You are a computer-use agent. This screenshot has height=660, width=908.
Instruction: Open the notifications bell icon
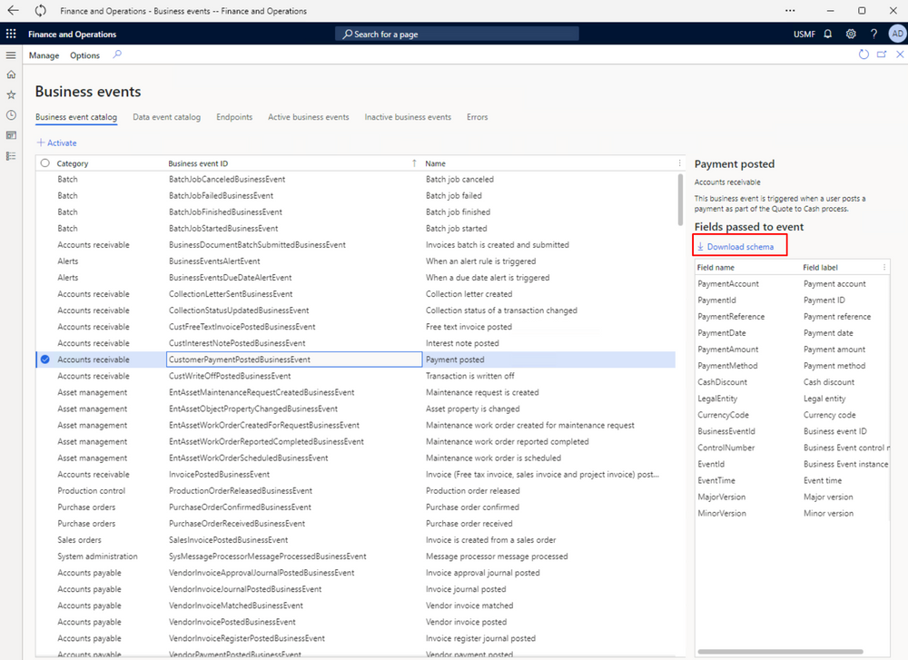coord(827,34)
